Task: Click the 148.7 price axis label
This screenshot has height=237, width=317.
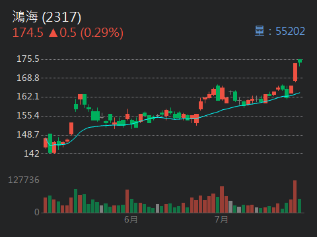Action: pyautogui.click(x=28, y=134)
